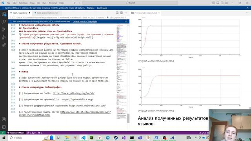Open the Help menu
Viewport: 251px width, 141px height.
pyautogui.click(x=62, y=3)
